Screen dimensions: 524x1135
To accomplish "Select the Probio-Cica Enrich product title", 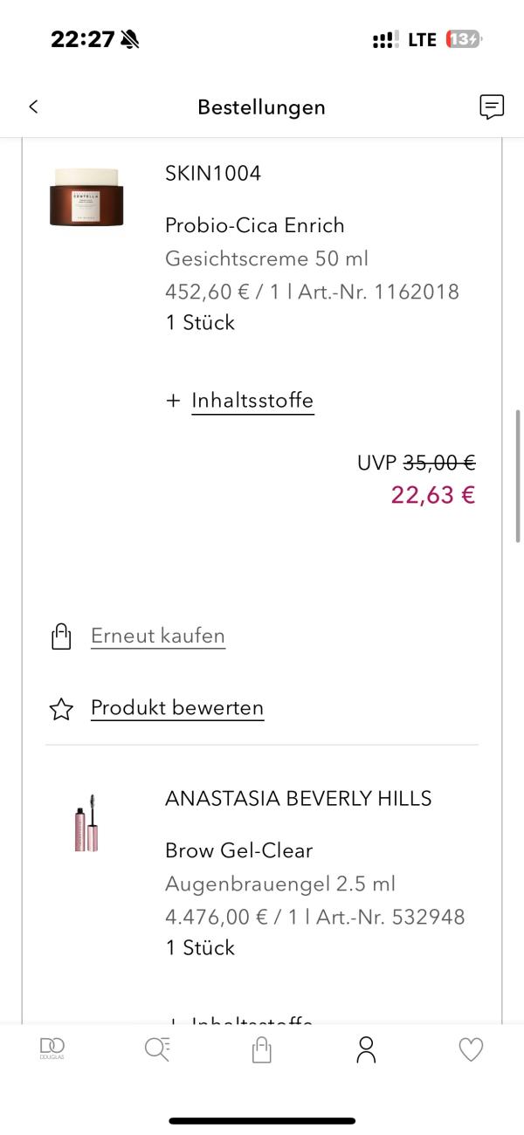I will (255, 225).
